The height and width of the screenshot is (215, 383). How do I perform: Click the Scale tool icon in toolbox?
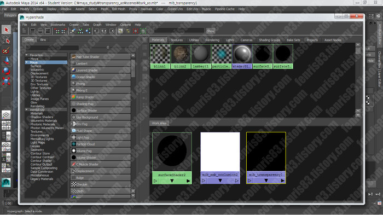6,81
